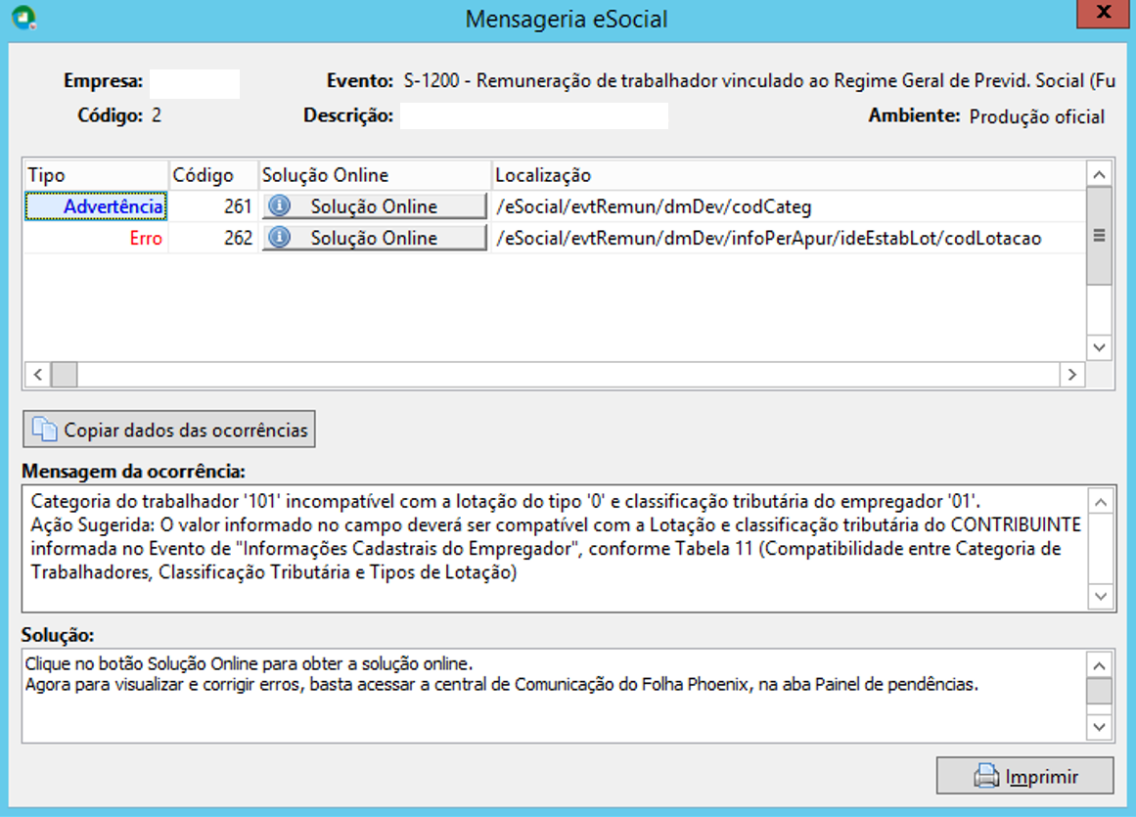Close the Mensageria eSocial window
This screenshot has height=817, width=1136.
click(x=1103, y=13)
